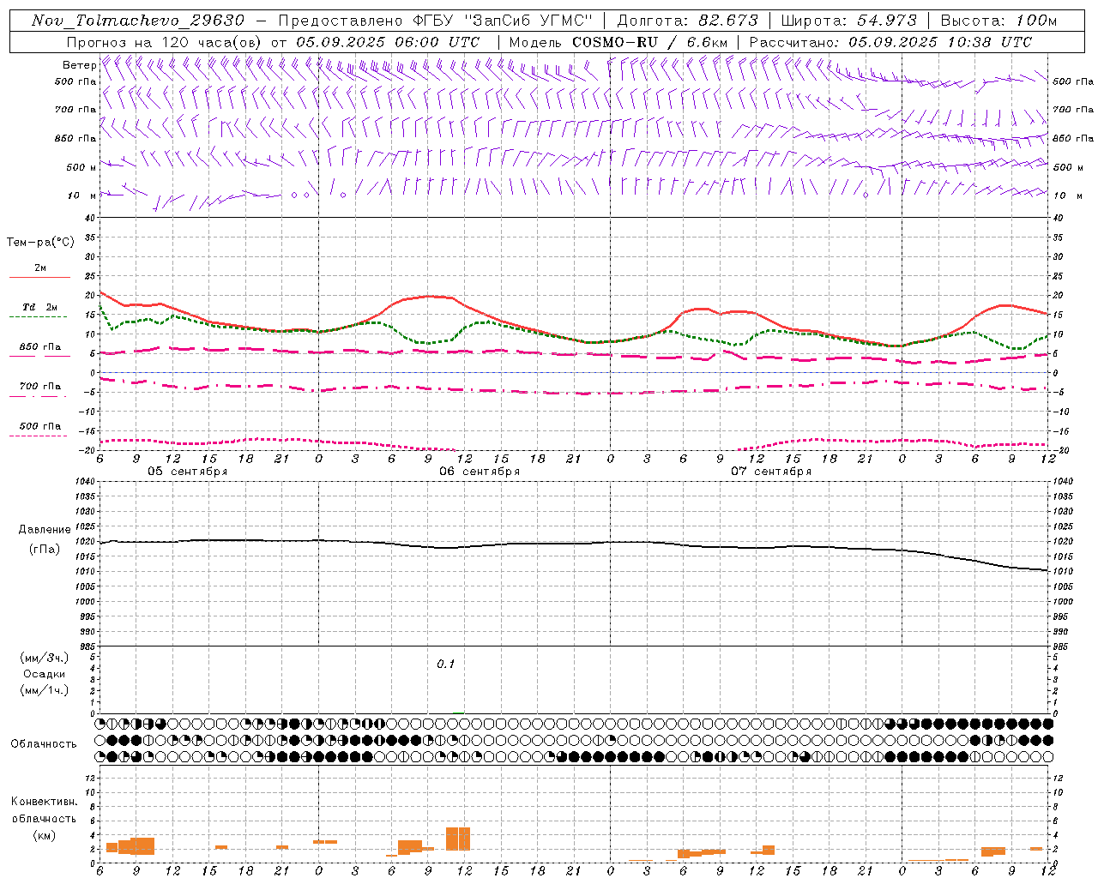Click the left 500 м wind level label
The image size is (1098, 878).
(x=81, y=167)
